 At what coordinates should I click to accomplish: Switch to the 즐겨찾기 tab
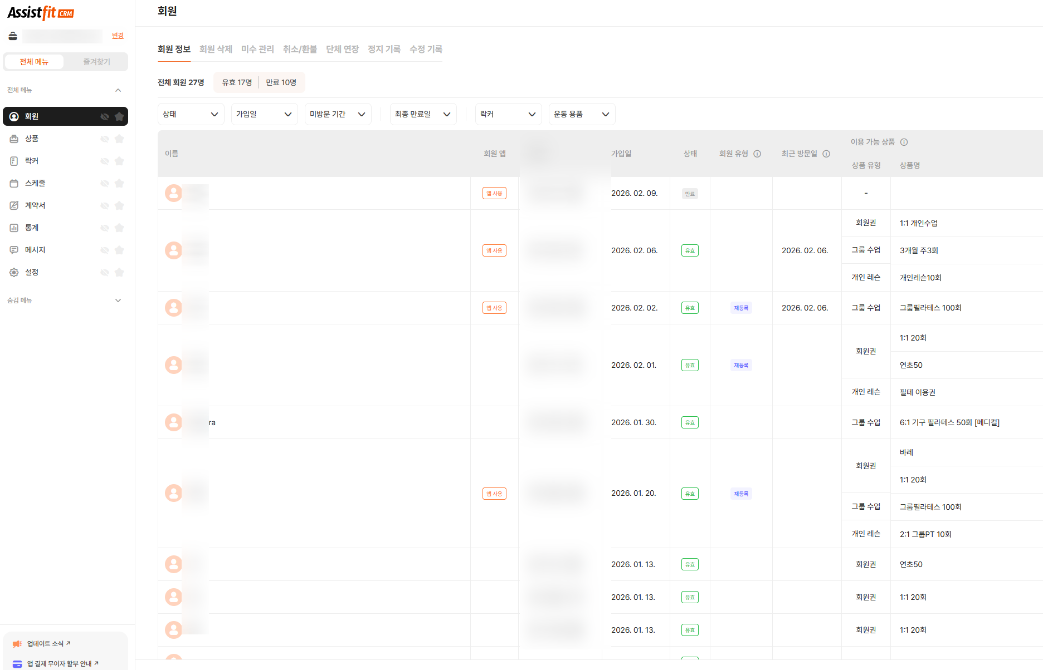[x=96, y=62]
